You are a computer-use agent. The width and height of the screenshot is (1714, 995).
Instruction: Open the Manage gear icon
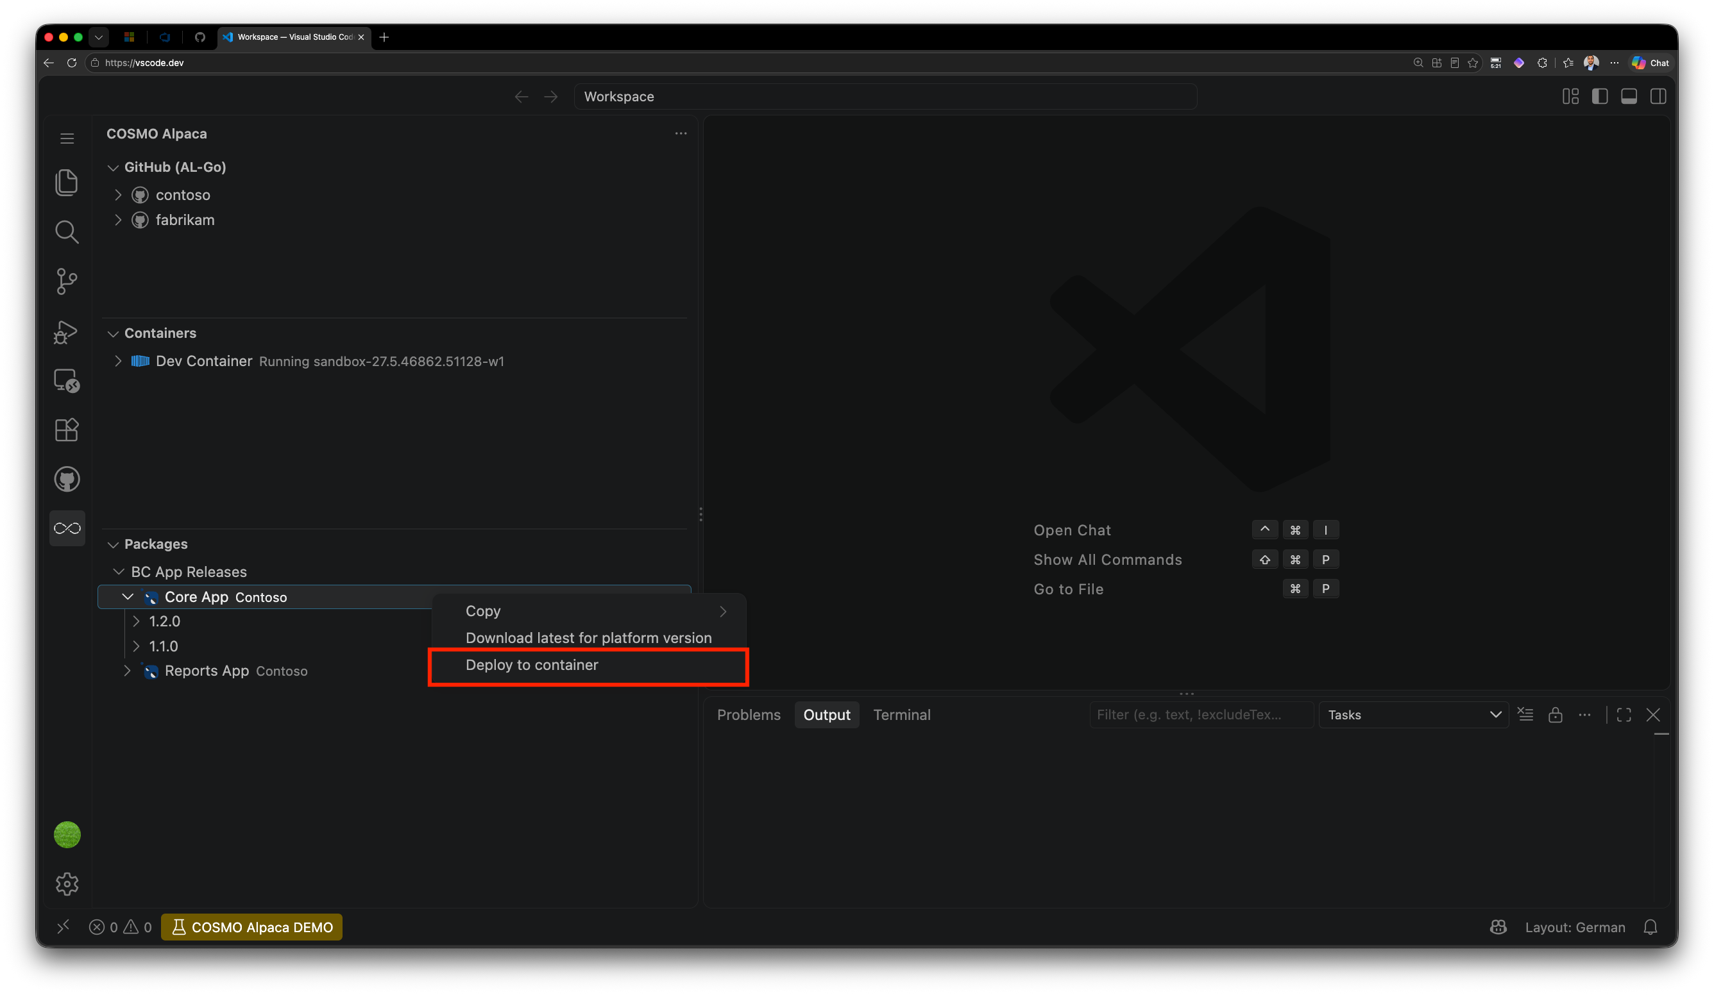[x=67, y=883]
